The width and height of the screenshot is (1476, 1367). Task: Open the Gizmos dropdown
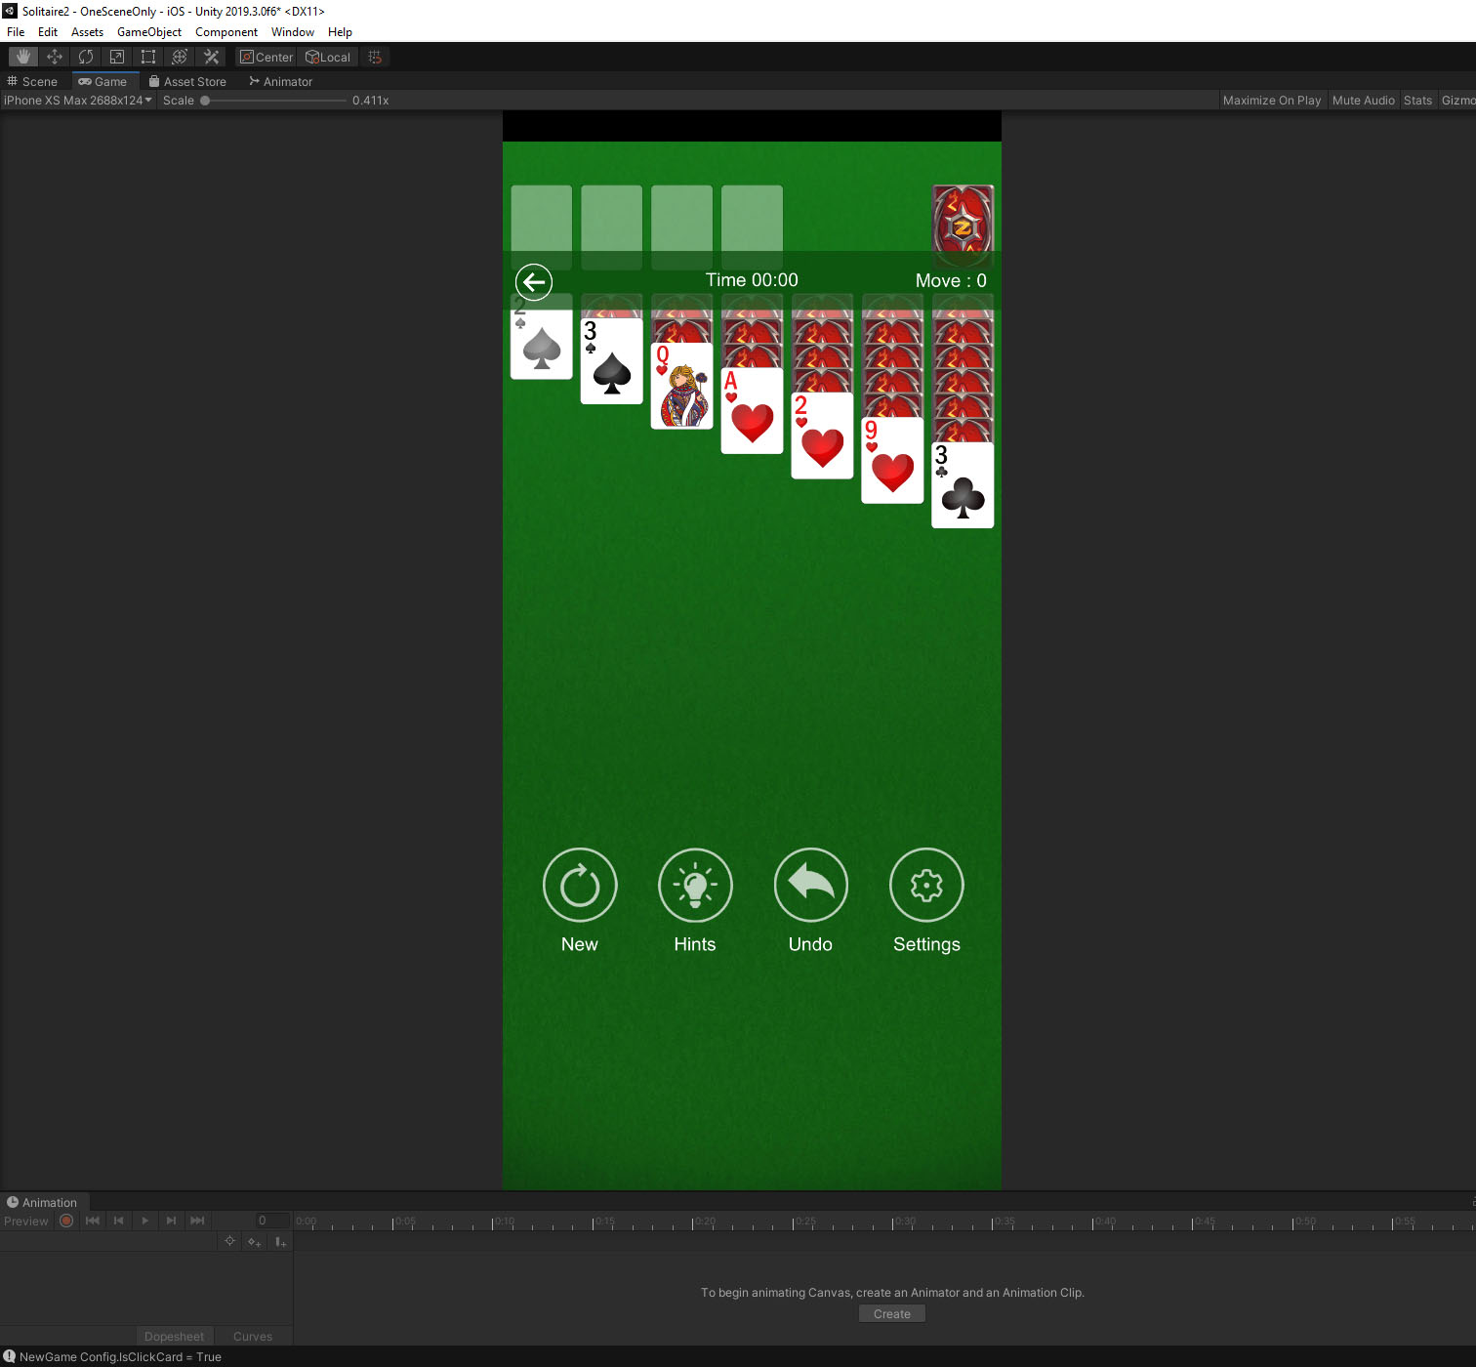pos(1458,100)
